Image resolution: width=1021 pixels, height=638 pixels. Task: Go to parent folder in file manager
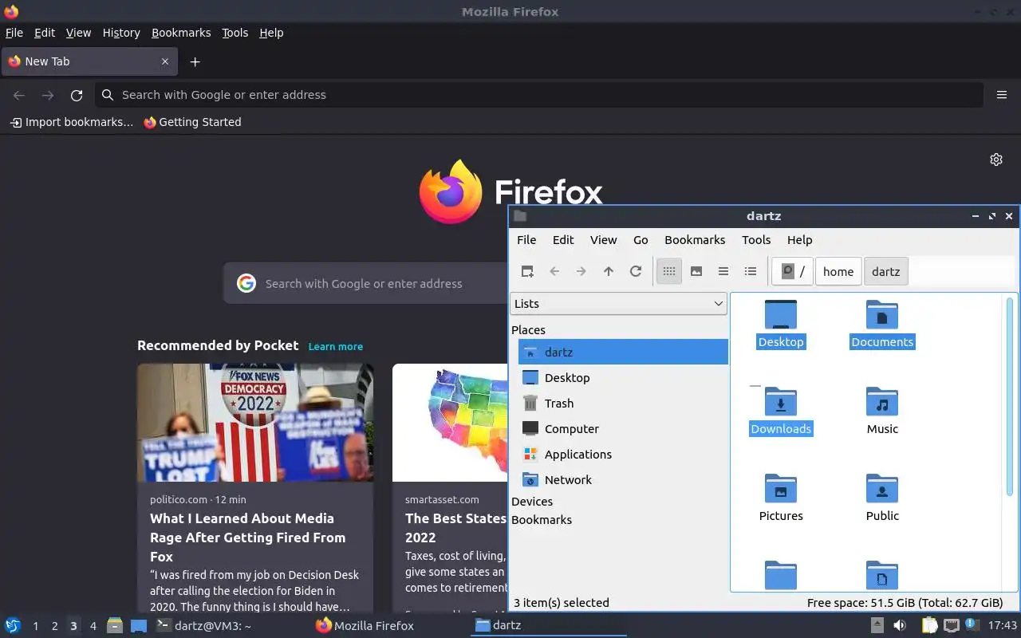pos(609,271)
